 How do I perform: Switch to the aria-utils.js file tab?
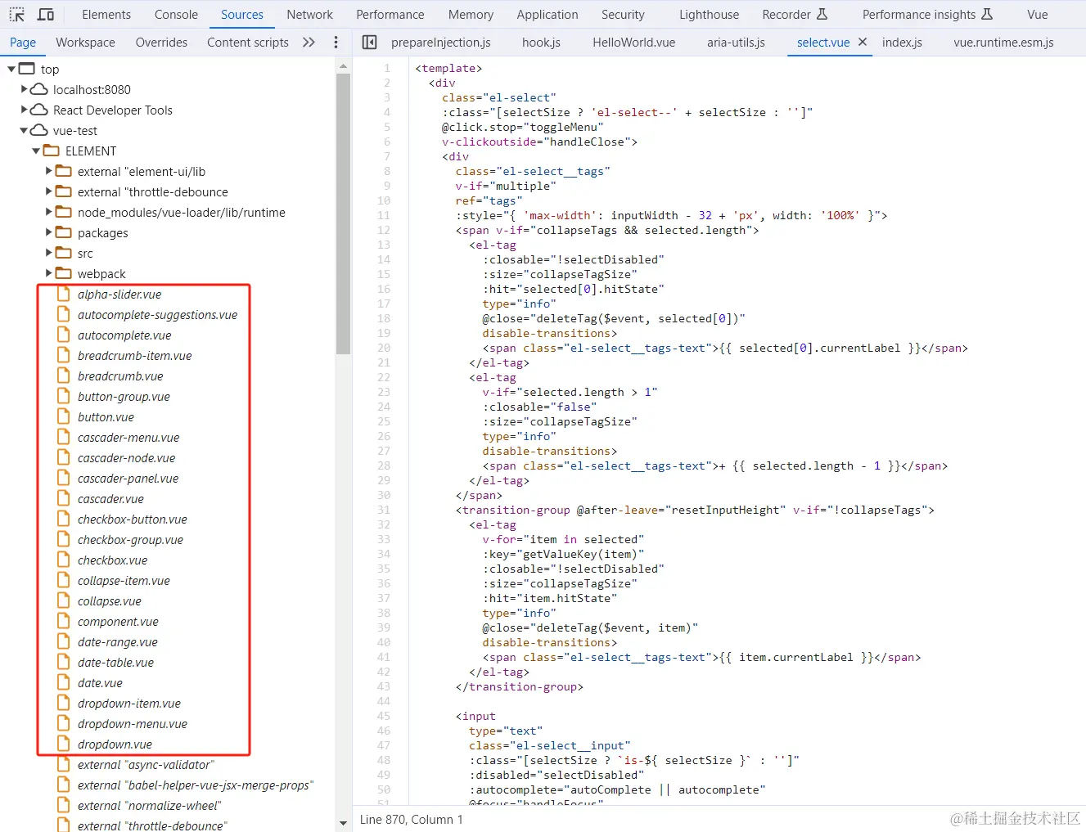coord(737,43)
